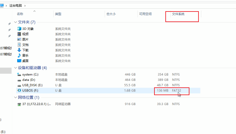Select the system (C:) drive icon
Image resolution: width=236 pixels, height=134 pixels.
pos(19,75)
